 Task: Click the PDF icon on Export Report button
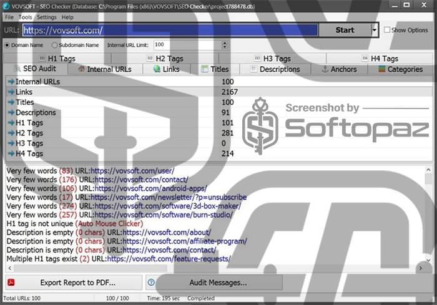[11, 283]
